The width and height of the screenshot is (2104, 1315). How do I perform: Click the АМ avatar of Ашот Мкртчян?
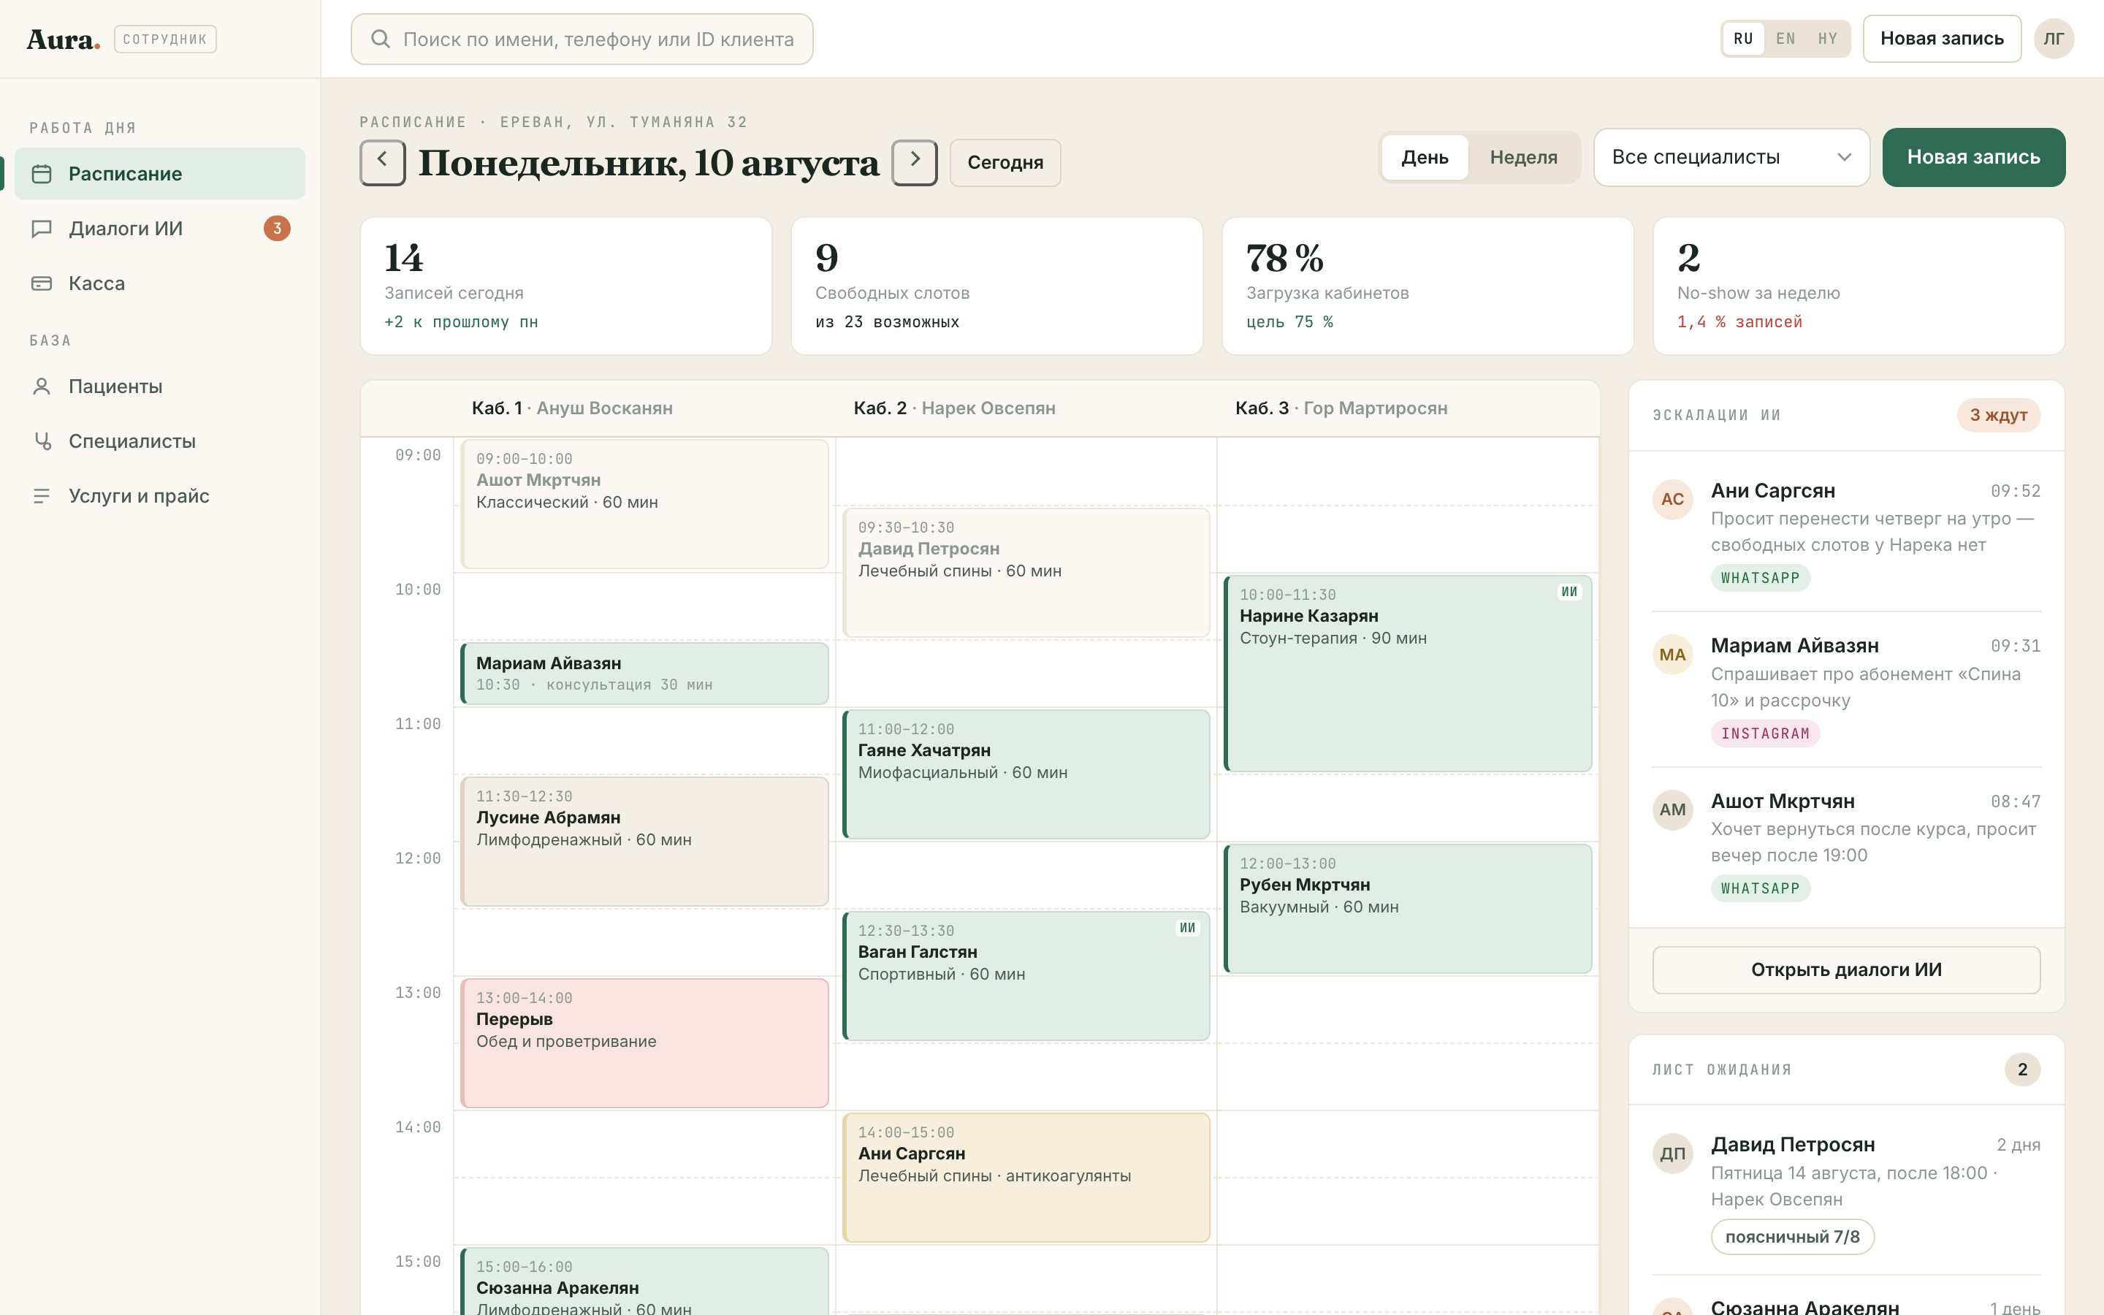pos(1672,809)
